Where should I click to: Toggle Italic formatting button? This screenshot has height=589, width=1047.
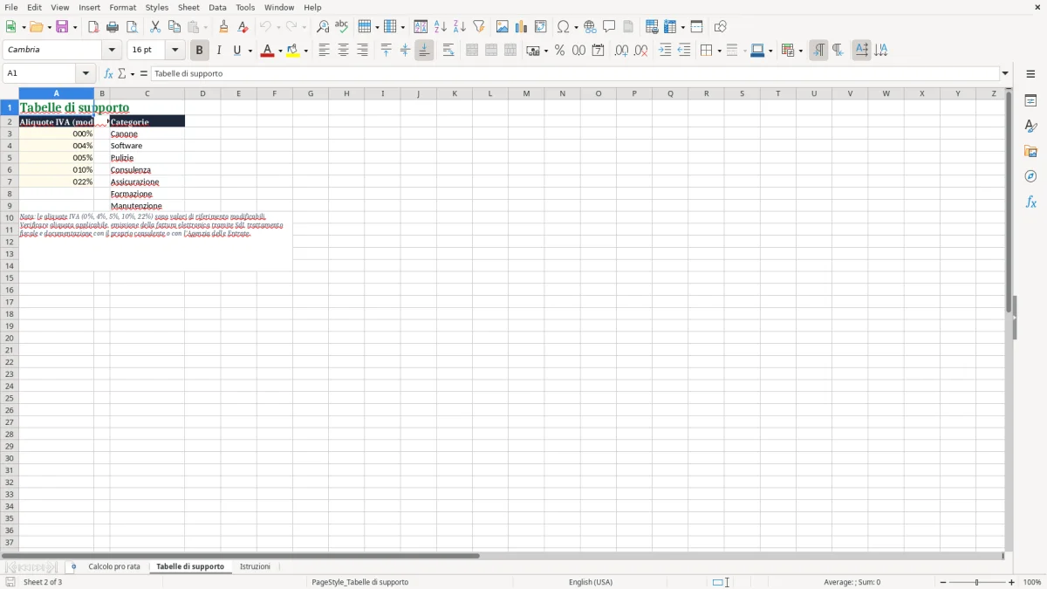[219, 51]
